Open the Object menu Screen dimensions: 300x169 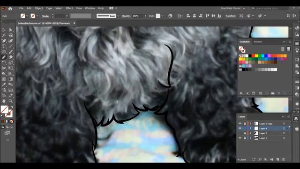coord(39,8)
